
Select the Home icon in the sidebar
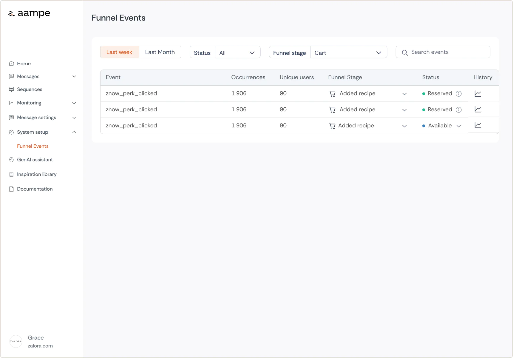[x=11, y=63]
